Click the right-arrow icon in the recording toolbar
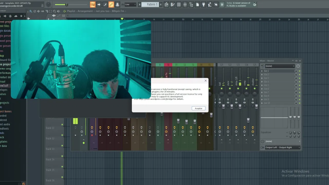329x185 pixels. tap(99, 4)
